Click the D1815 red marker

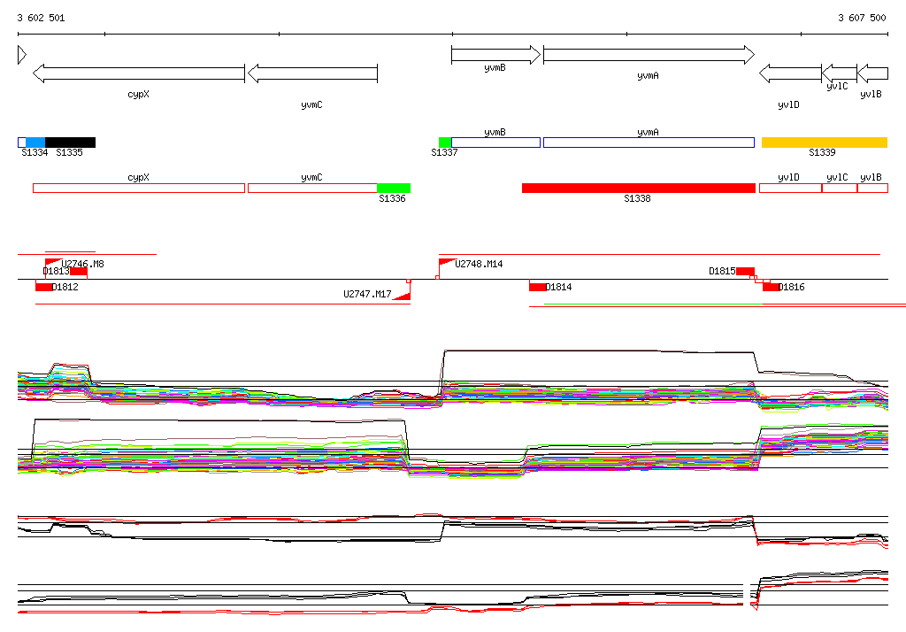point(745,271)
